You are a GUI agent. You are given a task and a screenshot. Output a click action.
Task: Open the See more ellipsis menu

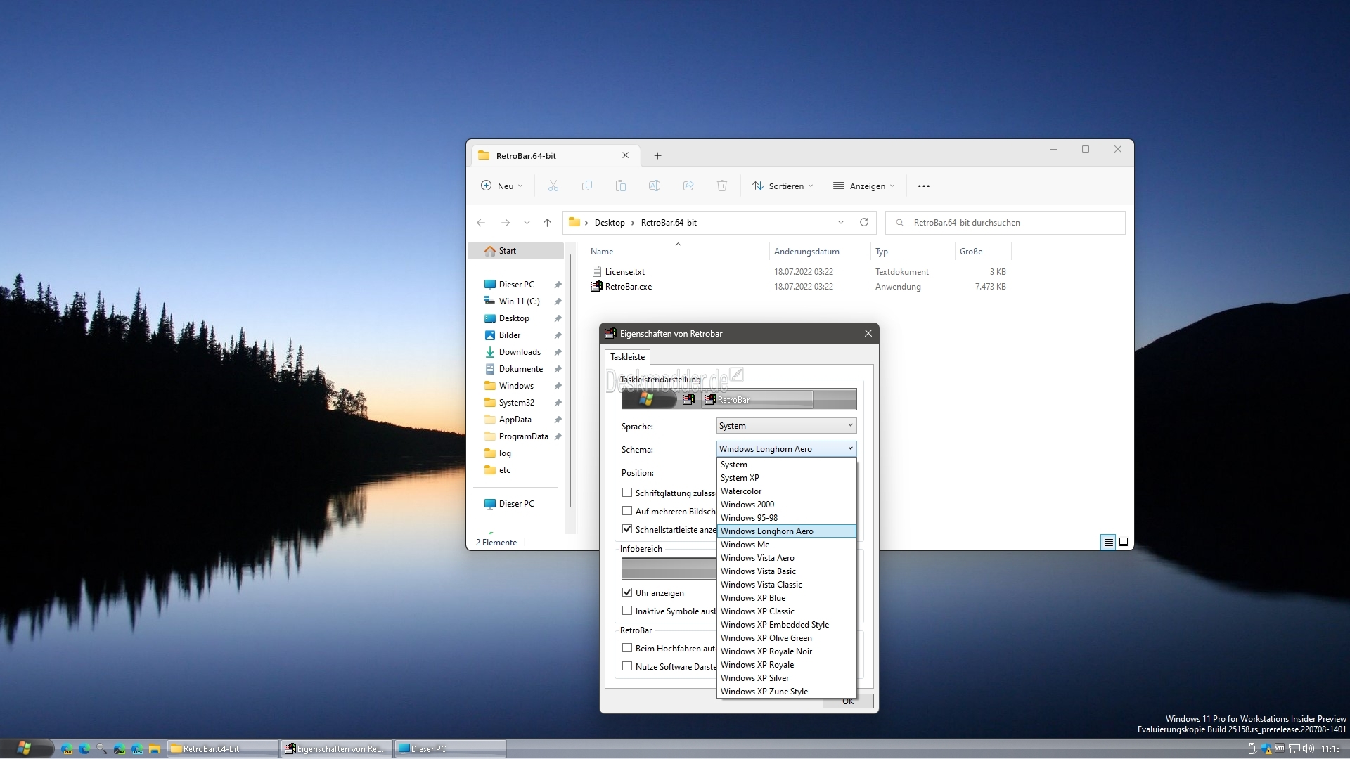click(924, 186)
